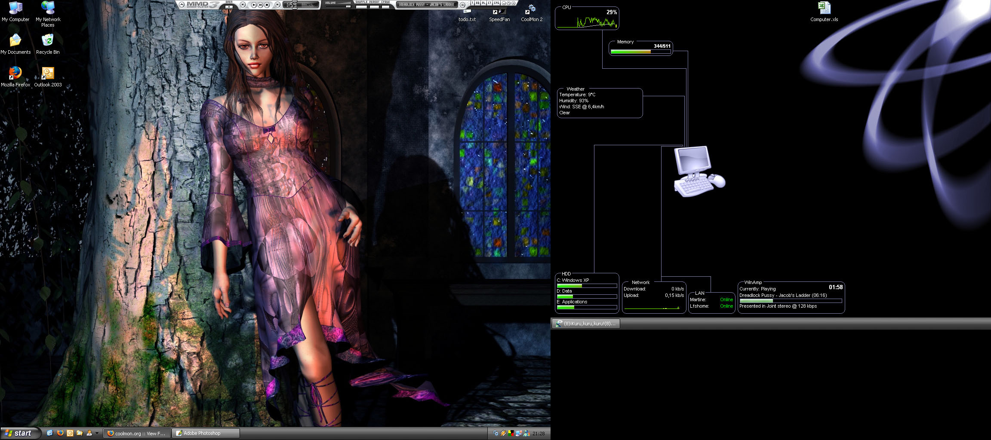991x440 pixels.
Task: Click Winamp Open eject button
Action: coord(229,6)
